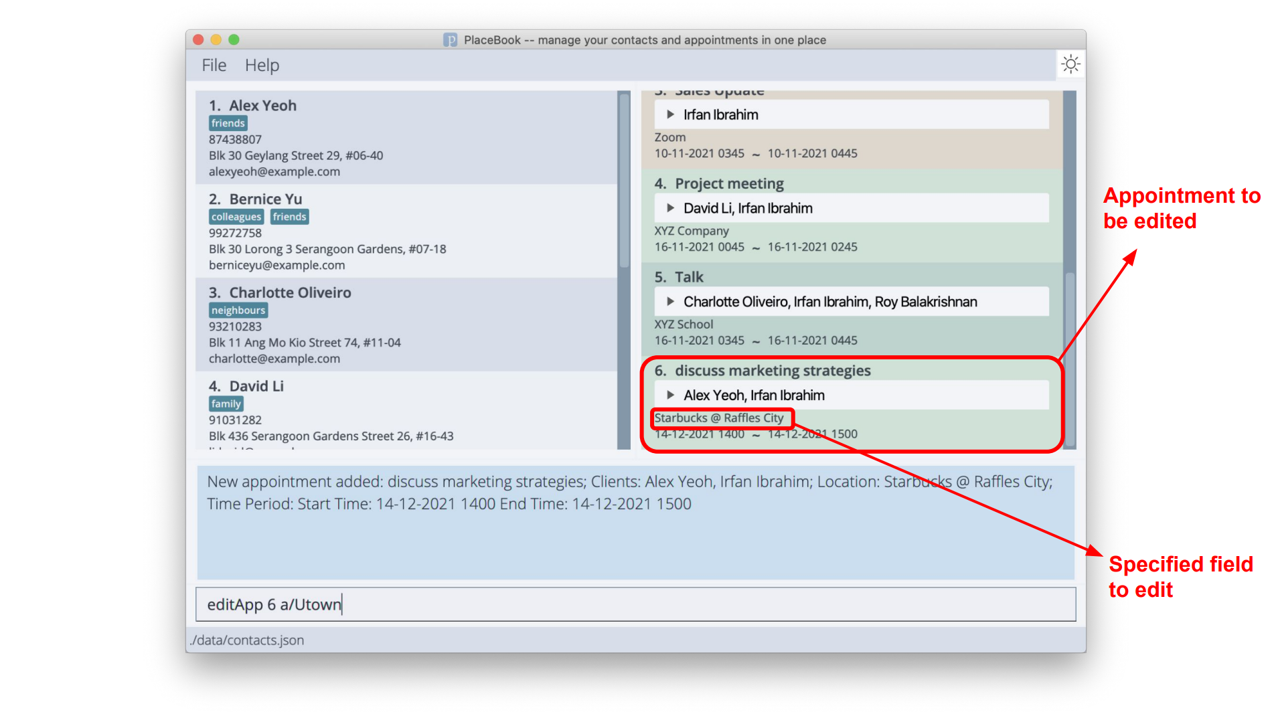Click the 14-12-2021 1400 start time

(x=699, y=434)
